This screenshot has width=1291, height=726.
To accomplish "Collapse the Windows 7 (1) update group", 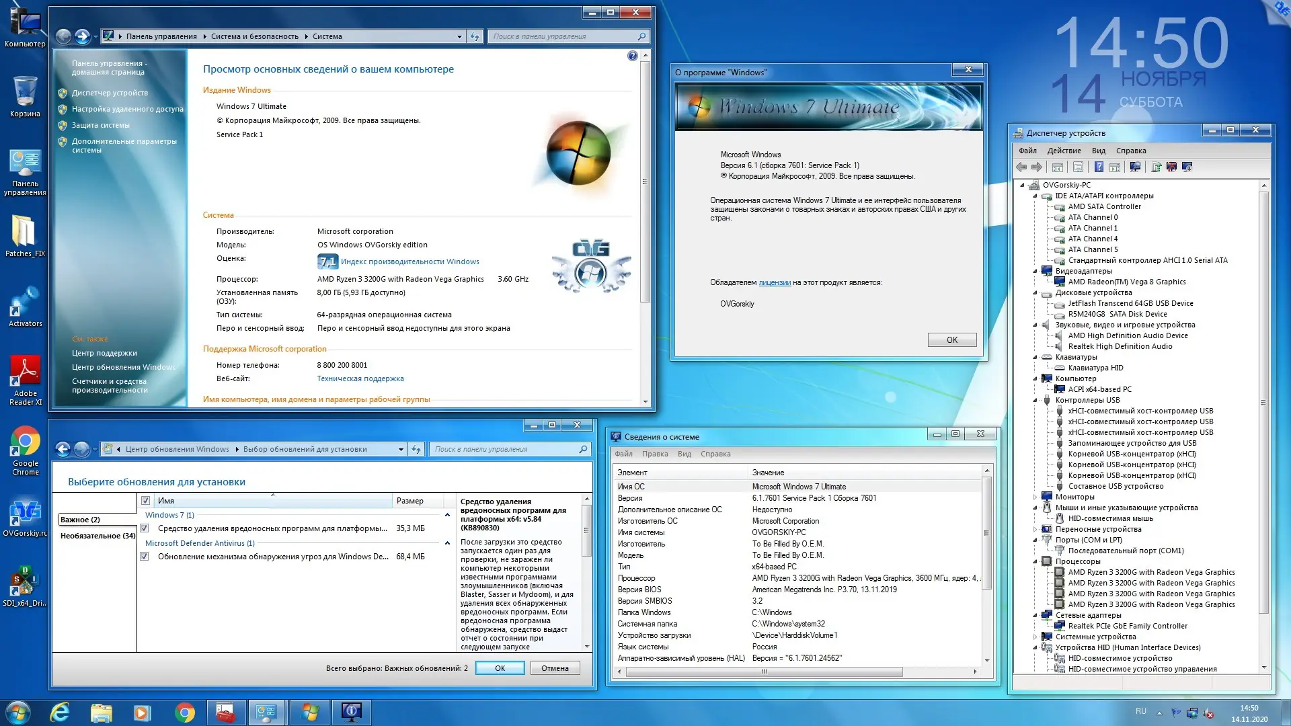I will pyautogui.click(x=447, y=515).
